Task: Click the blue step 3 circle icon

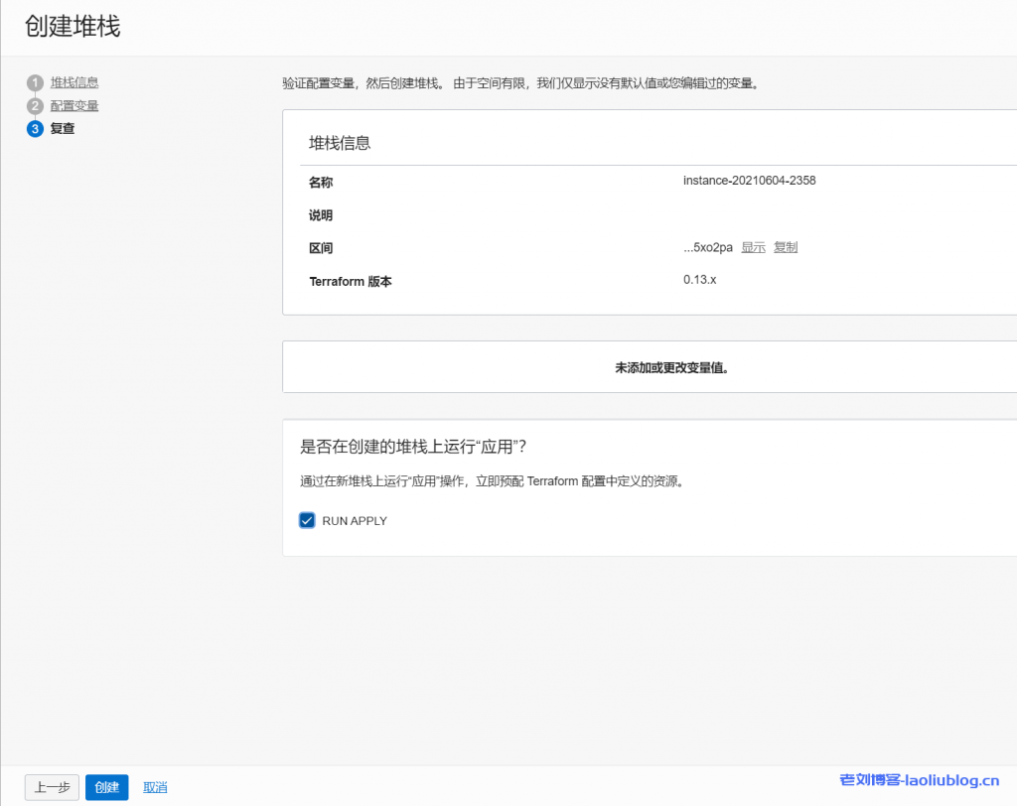Action: (x=36, y=129)
